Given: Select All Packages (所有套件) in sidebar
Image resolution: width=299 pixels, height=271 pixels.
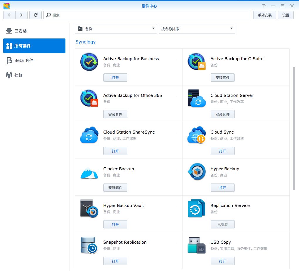Looking at the screenshot, I should pyautogui.click(x=34, y=46).
